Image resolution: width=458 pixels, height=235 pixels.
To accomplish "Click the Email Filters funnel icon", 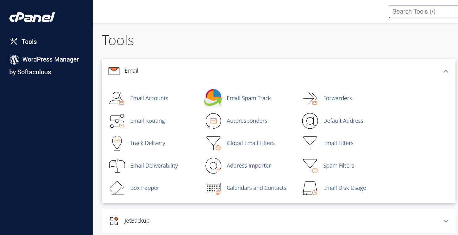I will (310, 143).
